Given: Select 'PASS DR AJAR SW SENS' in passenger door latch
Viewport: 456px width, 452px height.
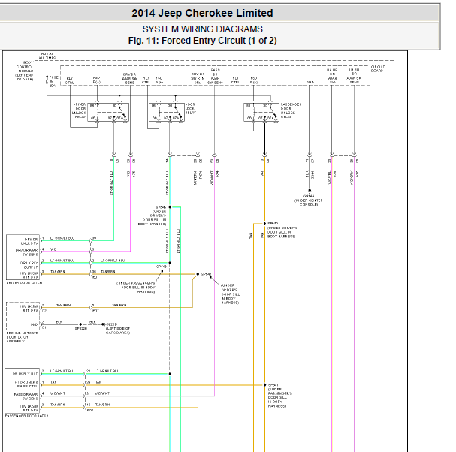Looking at the screenshot, I should point(26,396).
